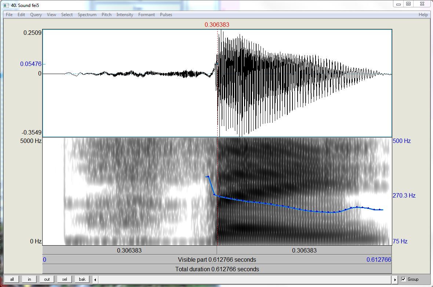Click the scrollbar right arrow

(x=395, y=280)
